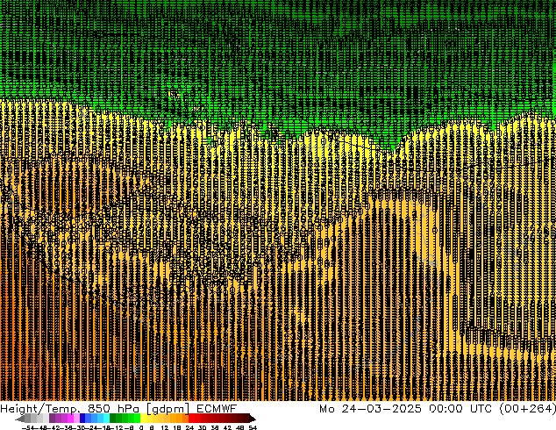Click the dark green swatch above the -12 label
Image resolution: width=556 pixels, height=430 pixels.
pos(113,418)
